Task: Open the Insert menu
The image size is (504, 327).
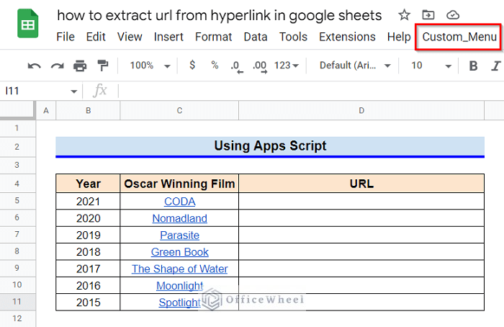Action: coord(168,37)
